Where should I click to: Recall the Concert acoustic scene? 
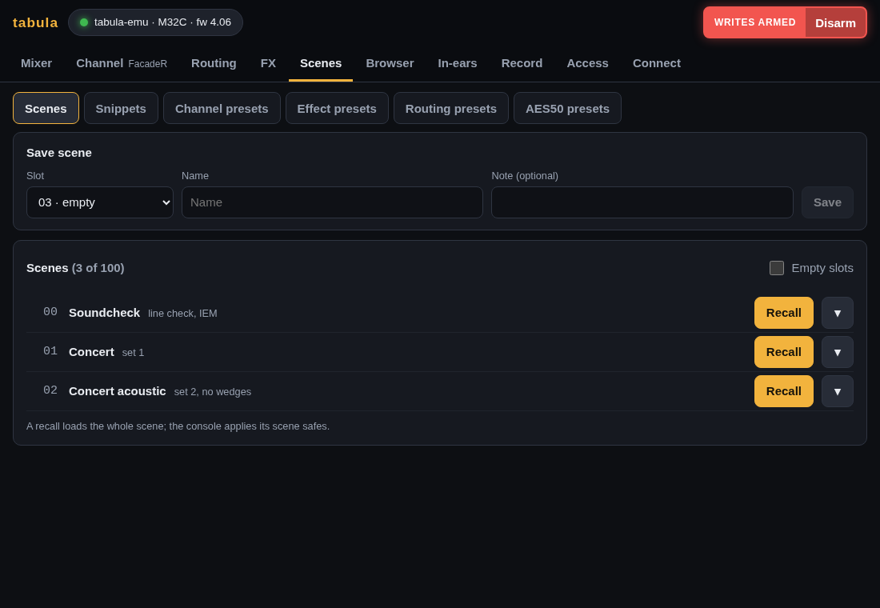(x=783, y=391)
